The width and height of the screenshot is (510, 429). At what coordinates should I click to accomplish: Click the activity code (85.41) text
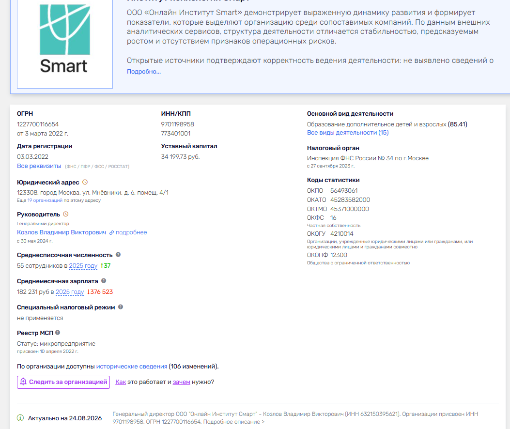[457, 124]
